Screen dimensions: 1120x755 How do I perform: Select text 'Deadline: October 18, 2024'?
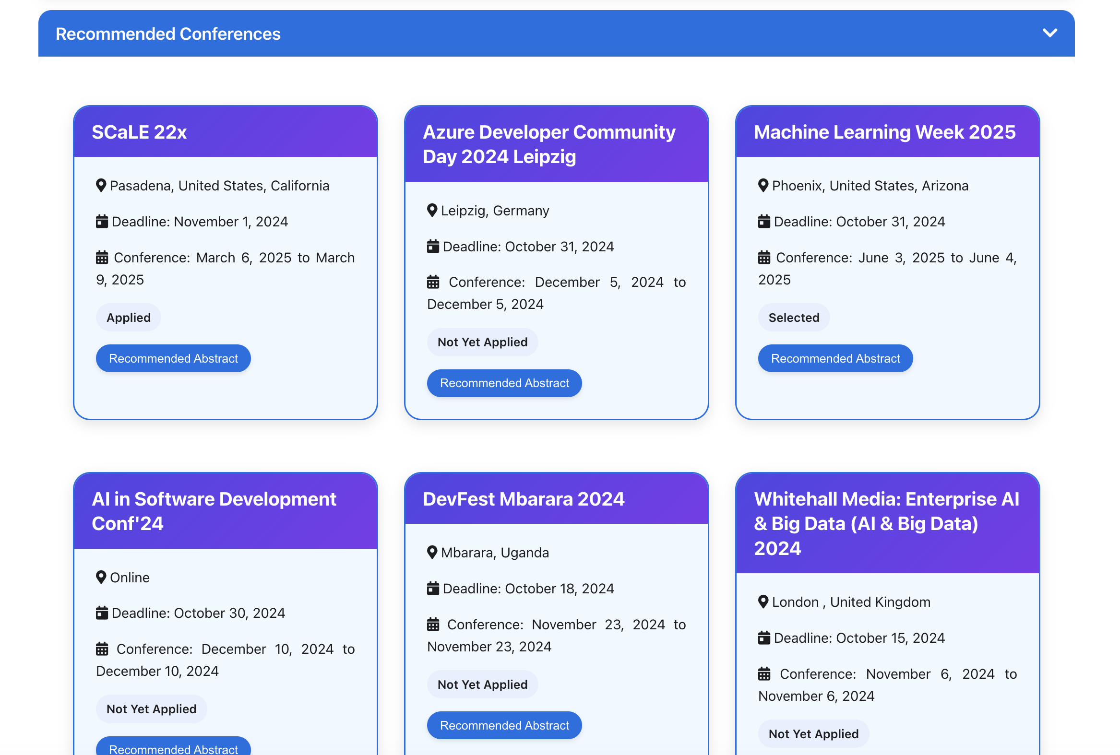(x=528, y=589)
